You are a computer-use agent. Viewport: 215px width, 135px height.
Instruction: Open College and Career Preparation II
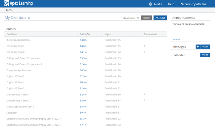tap(24, 64)
